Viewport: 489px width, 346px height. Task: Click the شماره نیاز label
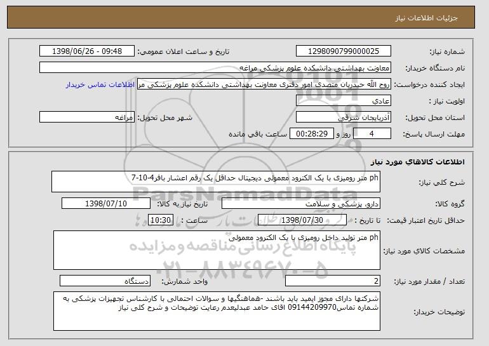point(447,52)
